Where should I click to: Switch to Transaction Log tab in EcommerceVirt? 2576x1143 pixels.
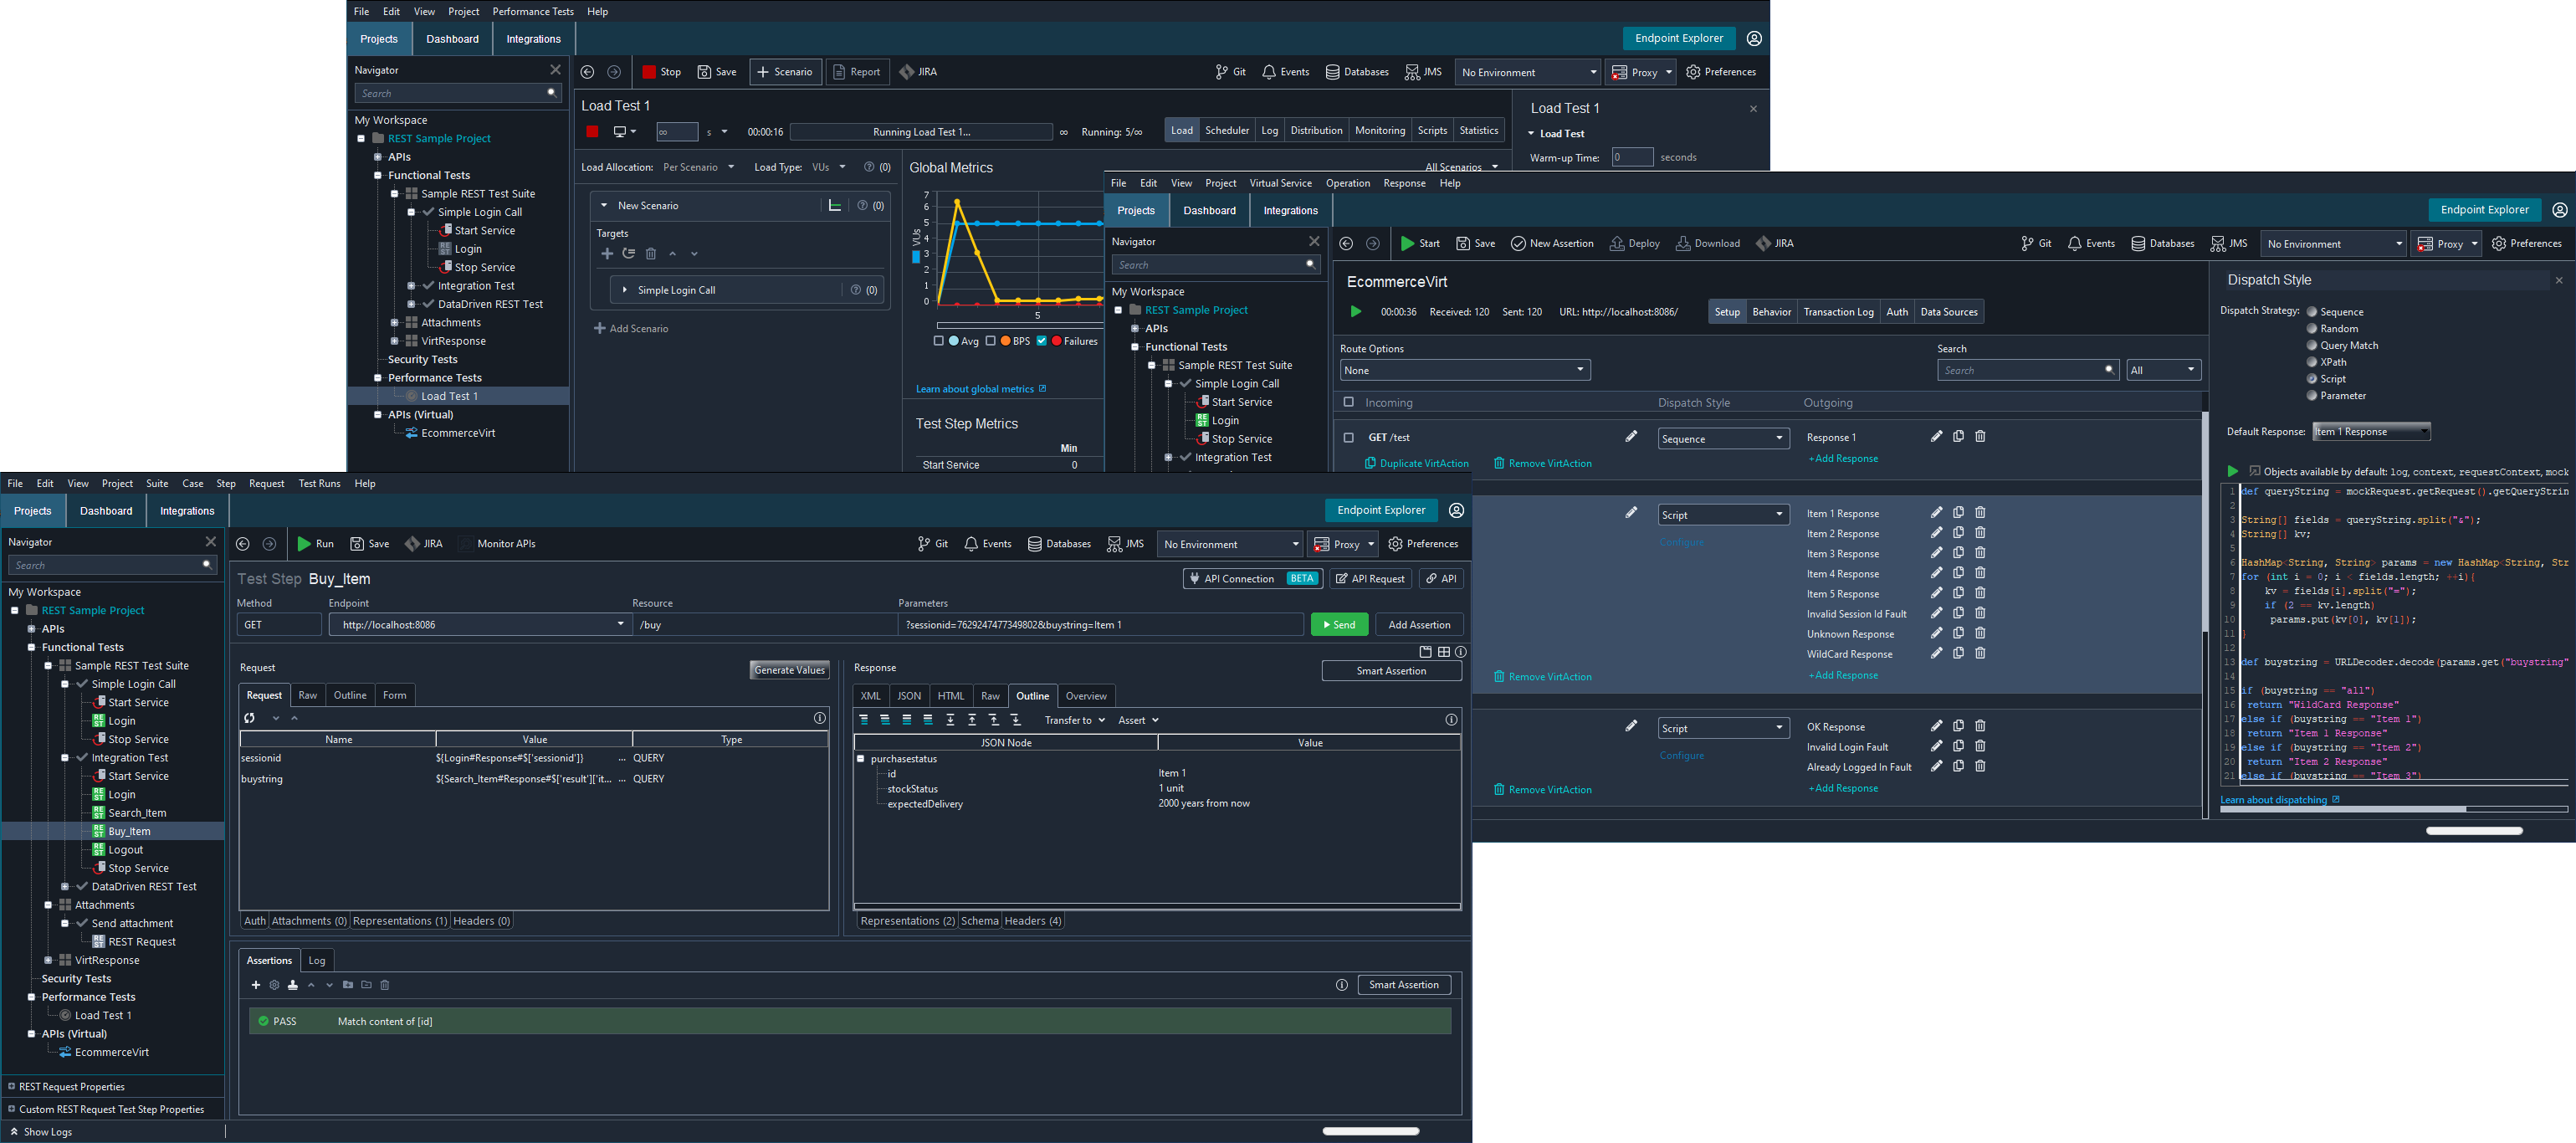[x=1838, y=312]
